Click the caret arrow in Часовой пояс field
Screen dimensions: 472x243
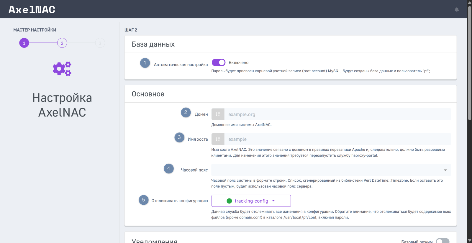445,170
